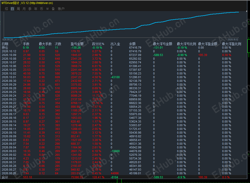Select the 2026.10.12 date row
250x183 pixels.
point(9,51)
